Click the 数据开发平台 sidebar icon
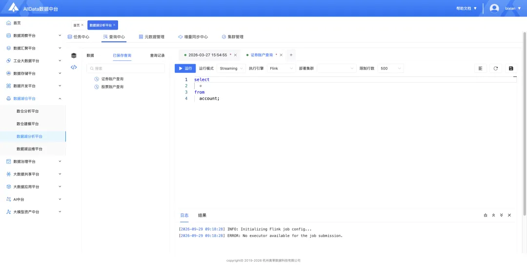The image size is (527, 266). pos(9,86)
